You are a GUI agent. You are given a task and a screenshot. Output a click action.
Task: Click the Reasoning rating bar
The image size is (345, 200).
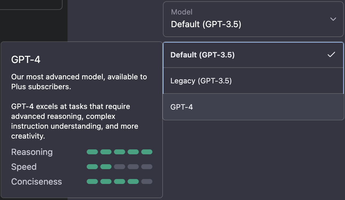(120, 152)
